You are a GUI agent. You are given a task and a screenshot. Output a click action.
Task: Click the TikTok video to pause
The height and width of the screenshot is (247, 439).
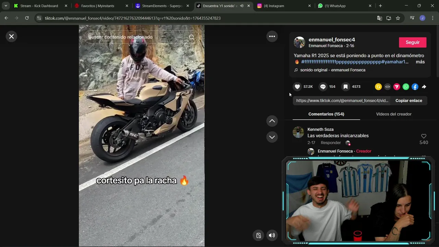point(142,136)
